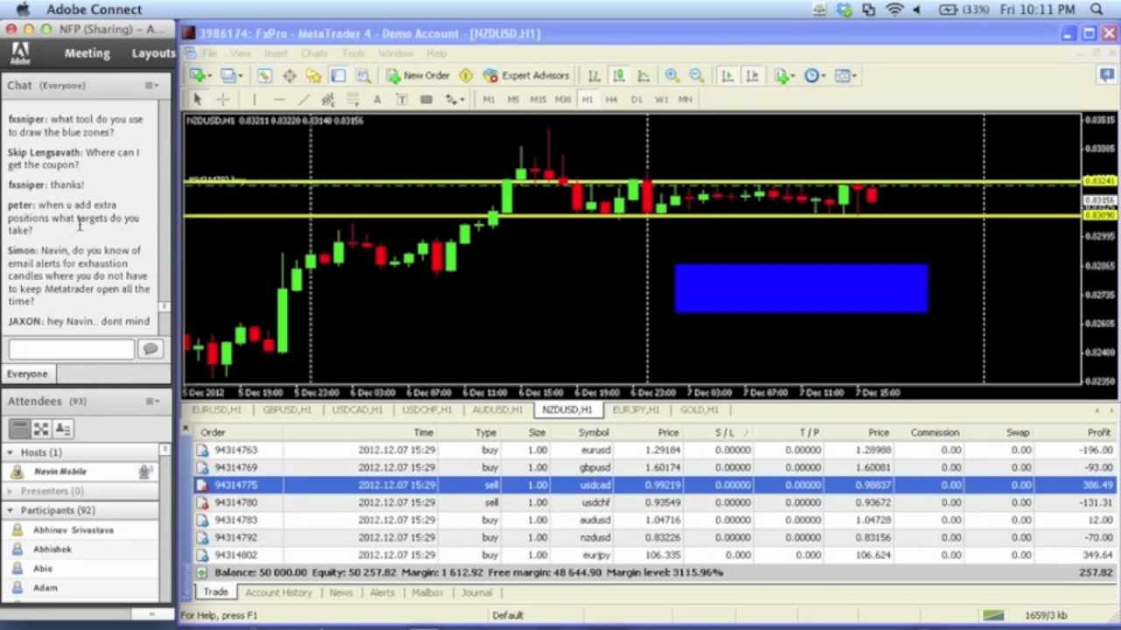Image resolution: width=1121 pixels, height=630 pixels.
Task: Select the Crosshair tool
Action: (x=222, y=99)
